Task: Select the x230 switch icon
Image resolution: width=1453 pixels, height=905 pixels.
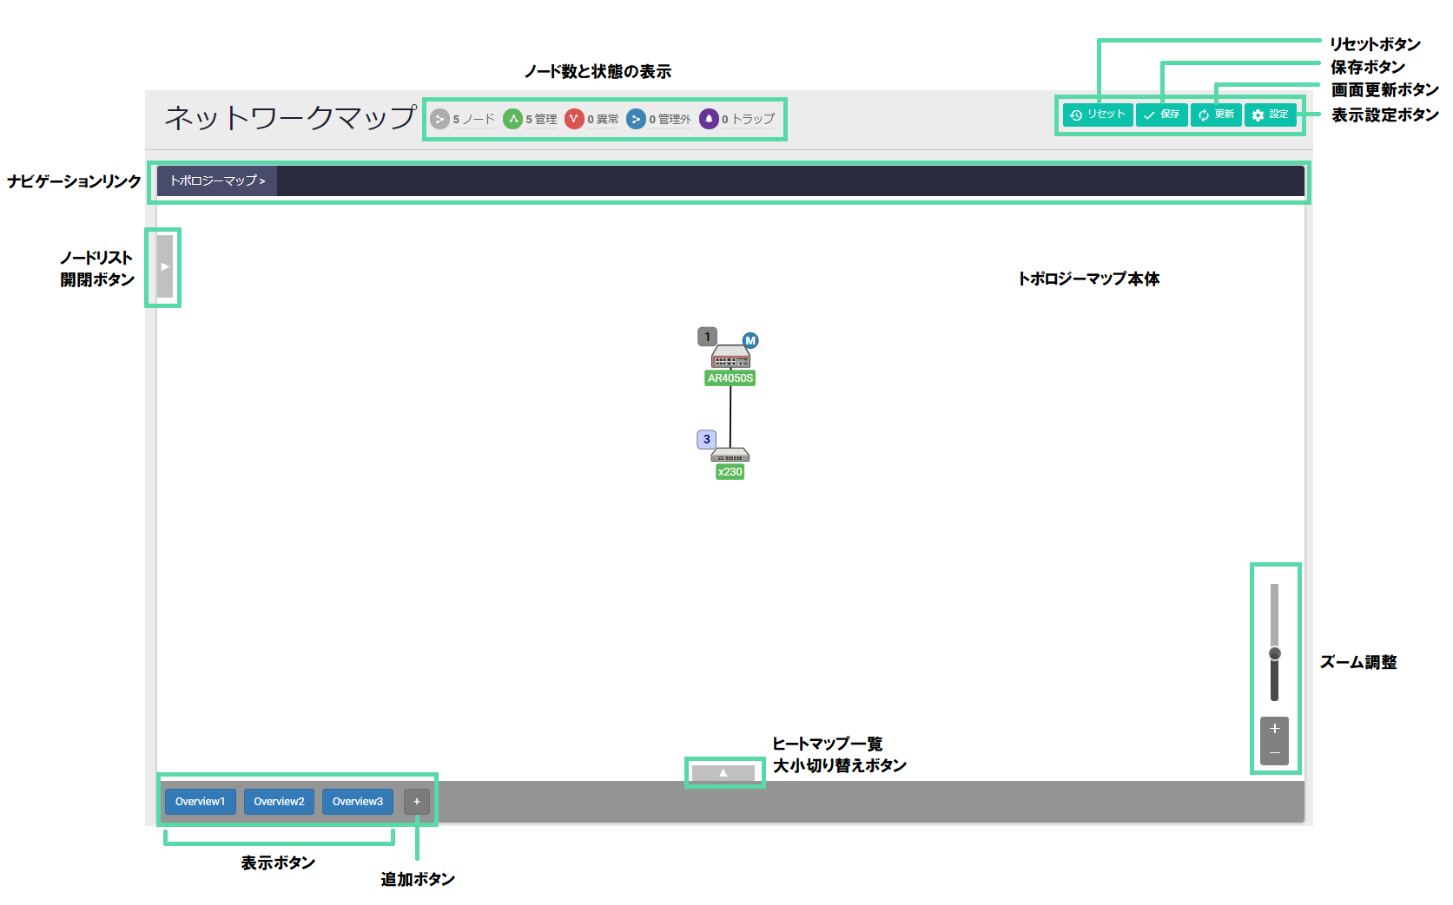Action: pyautogui.click(x=730, y=456)
